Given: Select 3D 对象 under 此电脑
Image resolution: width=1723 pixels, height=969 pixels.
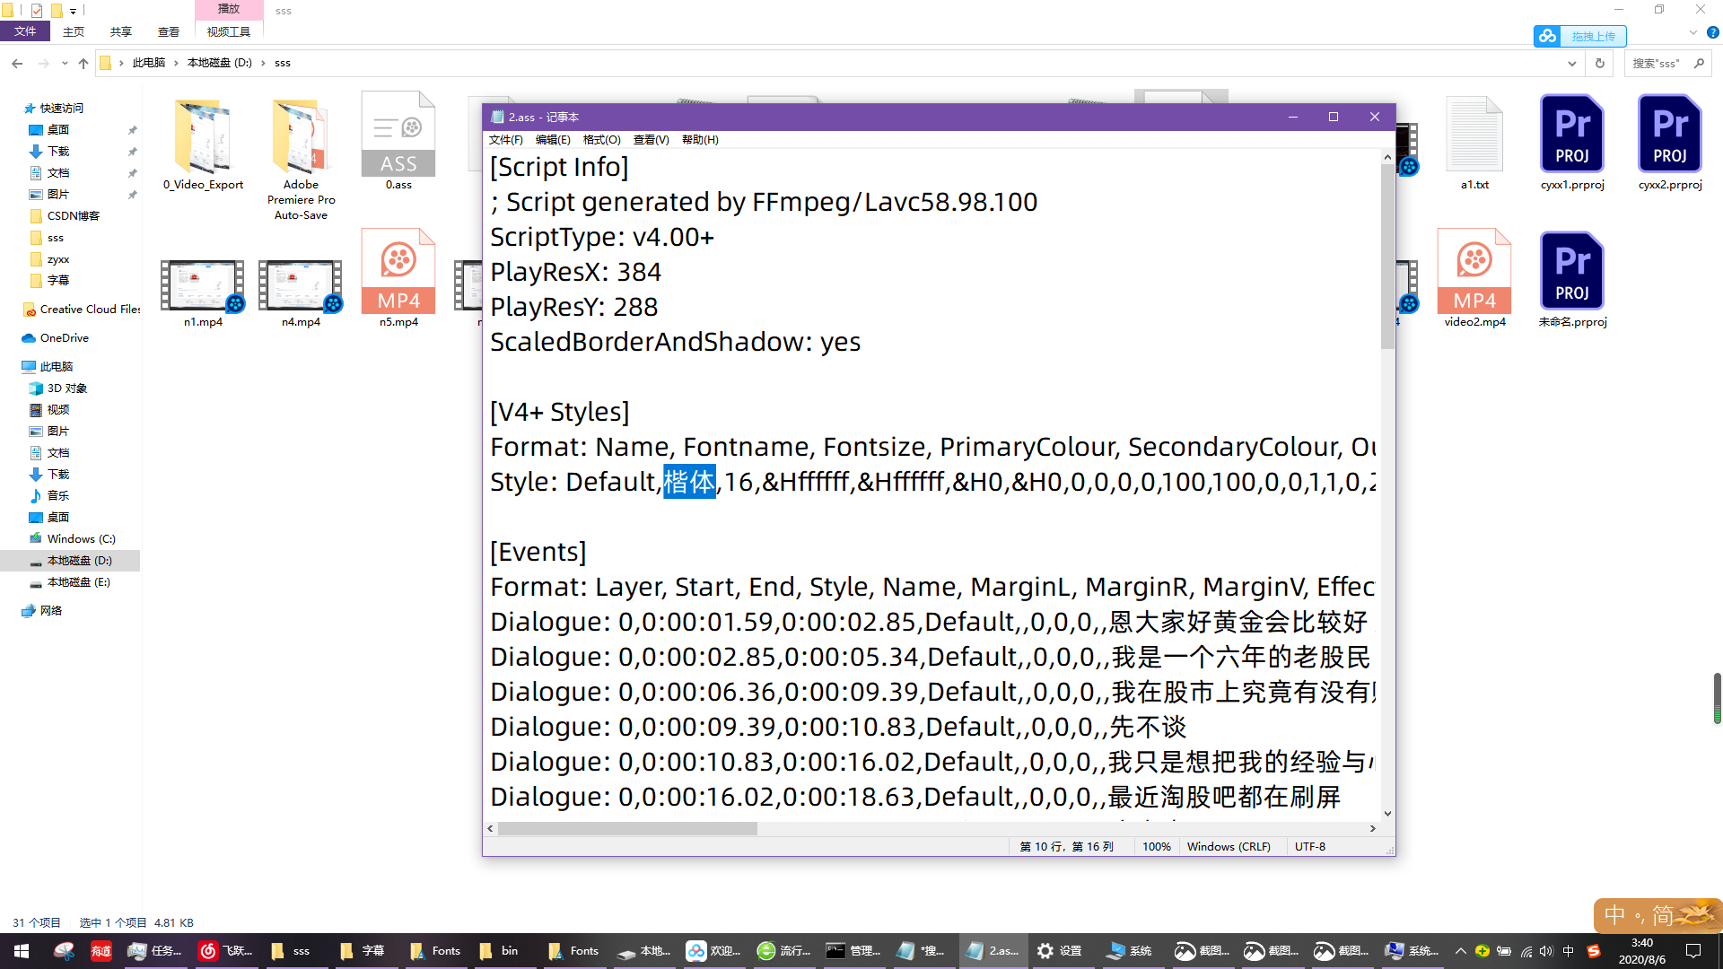Looking at the screenshot, I should coord(67,388).
